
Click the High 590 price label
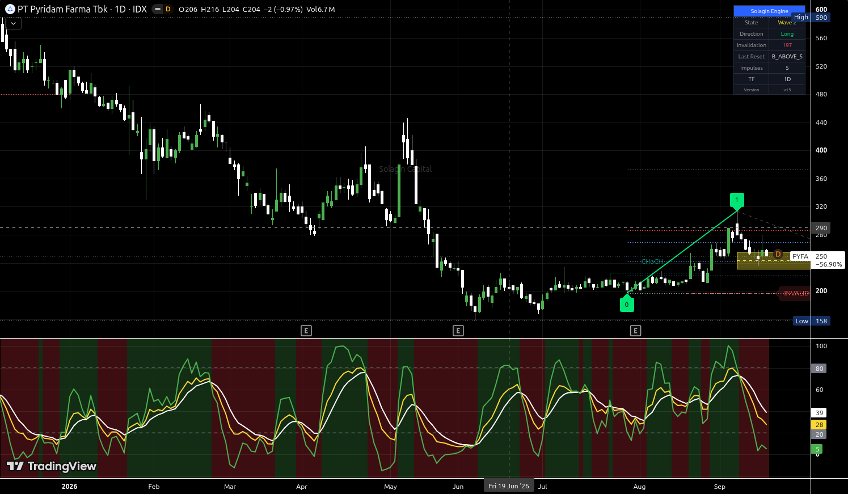[811, 18]
